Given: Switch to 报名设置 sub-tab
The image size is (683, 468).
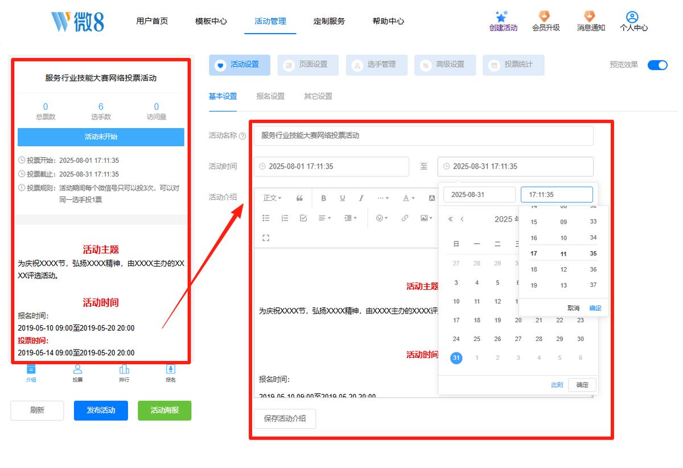Looking at the screenshot, I should (x=270, y=96).
